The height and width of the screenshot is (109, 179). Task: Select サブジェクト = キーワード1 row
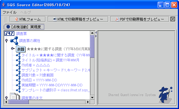[56, 70]
